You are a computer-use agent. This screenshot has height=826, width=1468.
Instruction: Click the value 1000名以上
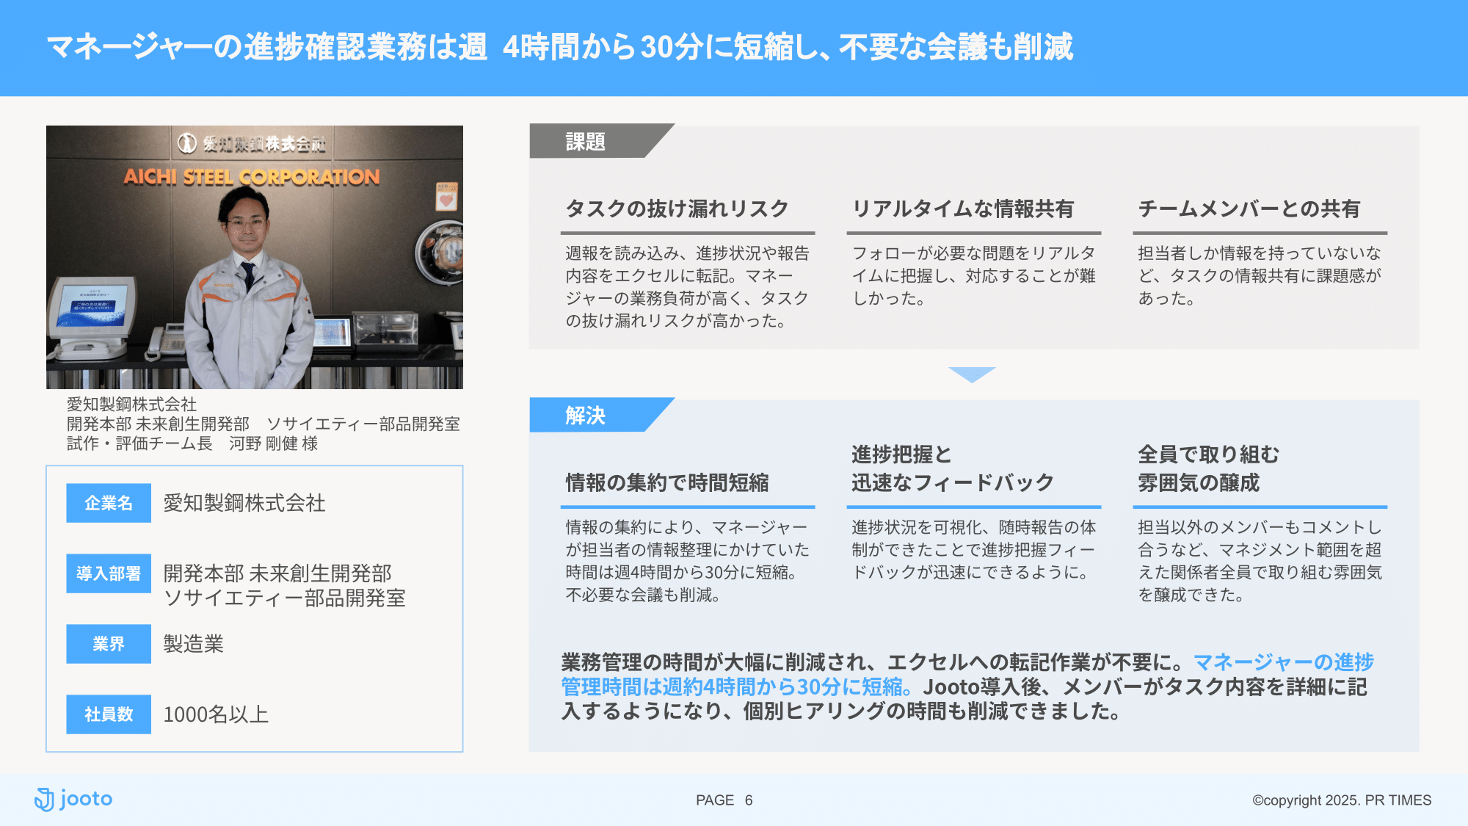216,714
